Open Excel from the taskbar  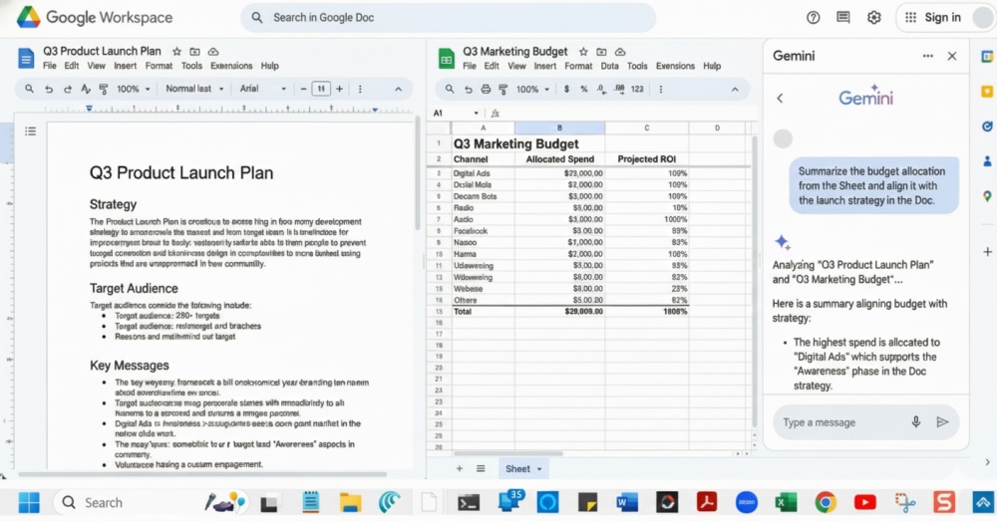point(786,503)
